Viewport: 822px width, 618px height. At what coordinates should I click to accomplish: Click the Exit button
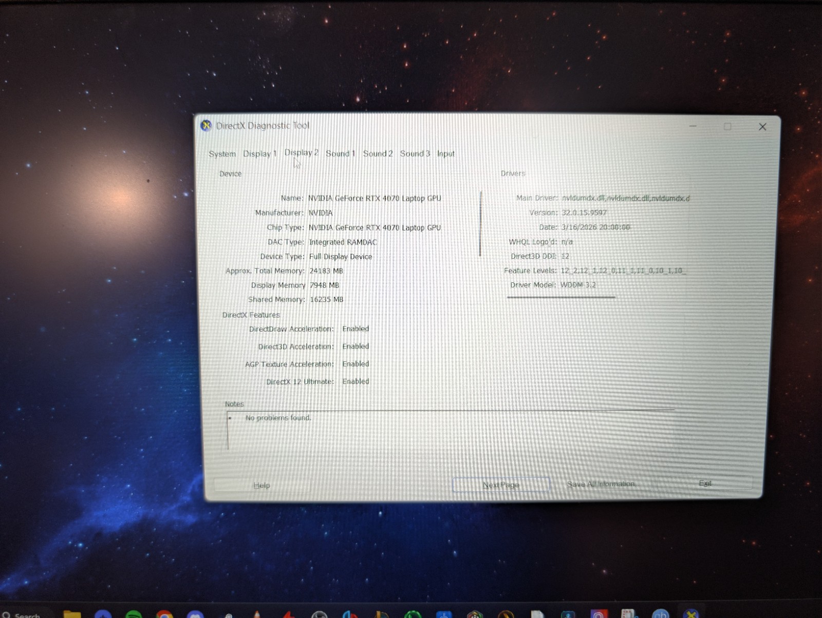point(705,483)
